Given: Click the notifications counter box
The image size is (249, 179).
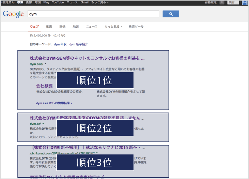Looking at the screenshot, I should click(222, 2).
